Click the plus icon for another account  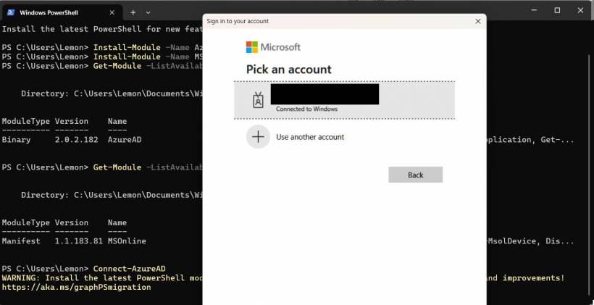258,136
